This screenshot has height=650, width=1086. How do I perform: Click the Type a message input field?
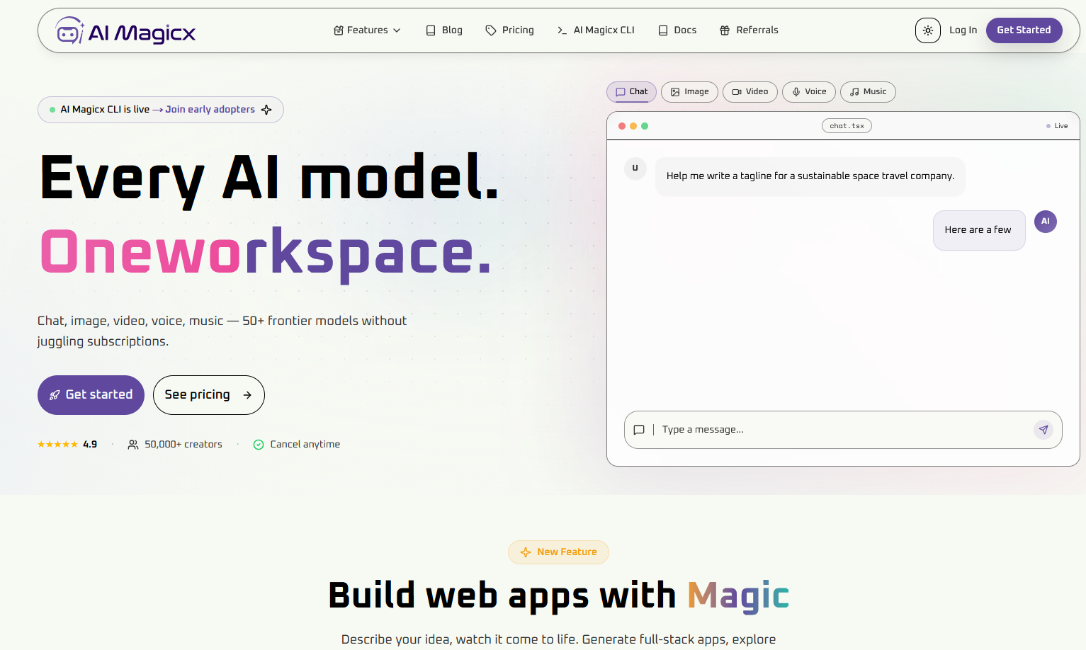[x=779, y=429]
